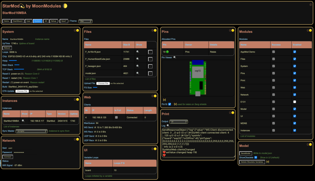Uncheck the Pin19 checkbox
Viewport: 315px width, 181px height.
tap(169, 104)
